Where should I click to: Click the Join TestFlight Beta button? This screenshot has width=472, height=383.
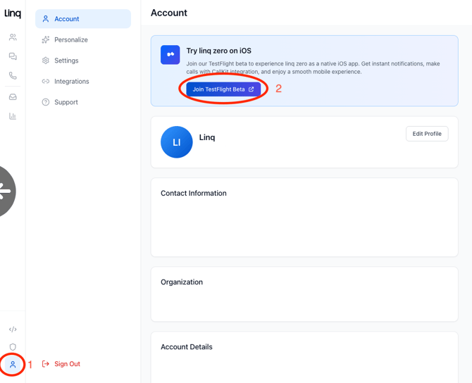[223, 89]
